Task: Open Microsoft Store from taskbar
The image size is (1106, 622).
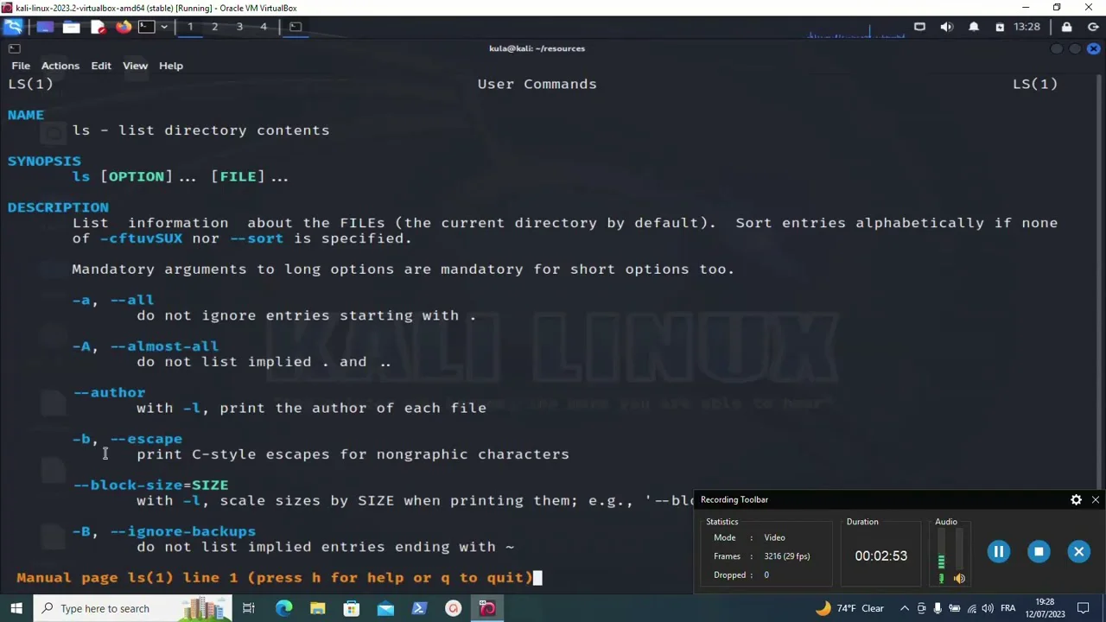Action: click(x=351, y=608)
